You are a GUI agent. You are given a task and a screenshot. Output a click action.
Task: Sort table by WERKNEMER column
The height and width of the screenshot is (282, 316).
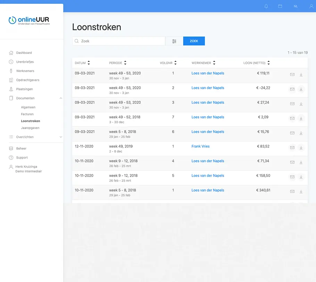[203, 63]
